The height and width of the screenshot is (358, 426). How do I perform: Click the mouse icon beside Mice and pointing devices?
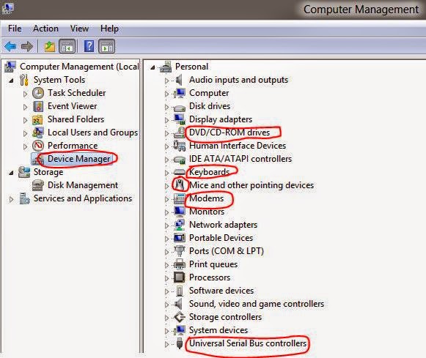(180, 185)
